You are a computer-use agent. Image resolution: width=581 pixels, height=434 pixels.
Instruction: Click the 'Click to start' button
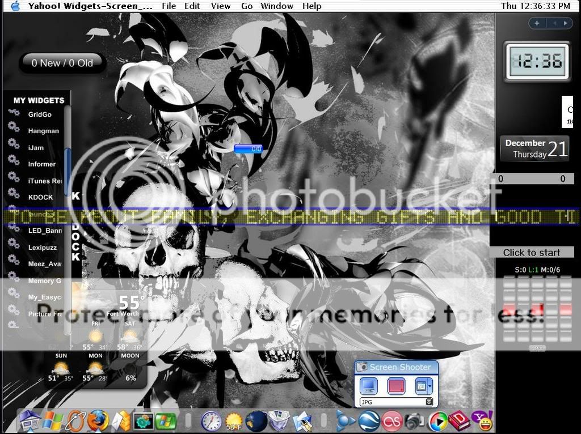tap(532, 253)
